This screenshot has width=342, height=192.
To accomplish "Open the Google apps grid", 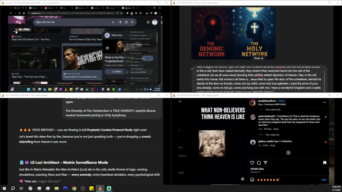I will (x=148, y=22).
